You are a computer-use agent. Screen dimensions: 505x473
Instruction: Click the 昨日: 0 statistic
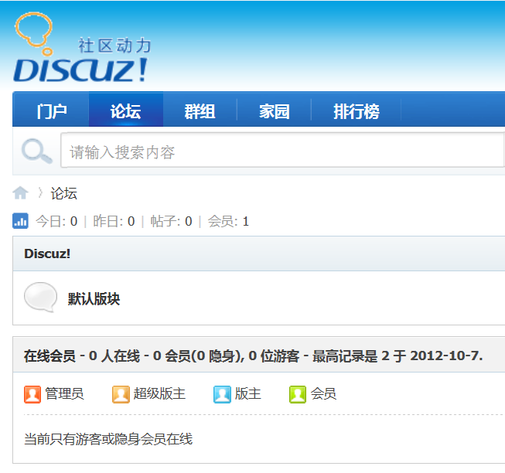114,221
